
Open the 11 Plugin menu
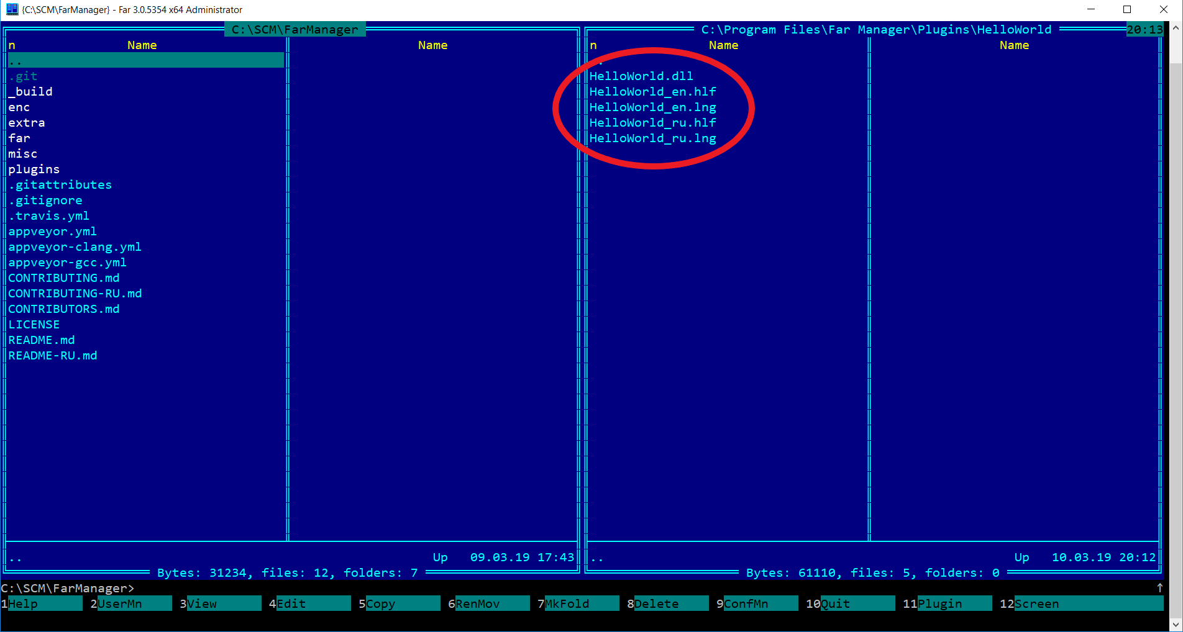pos(948,603)
